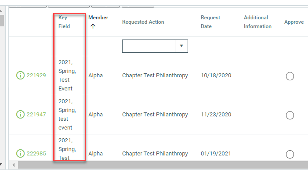308x173 pixels.
Task: Click Member column sort arrow
Action: coord(93,26)
